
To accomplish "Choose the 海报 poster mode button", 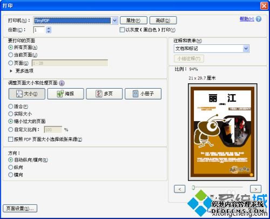I will pos(65,94).
